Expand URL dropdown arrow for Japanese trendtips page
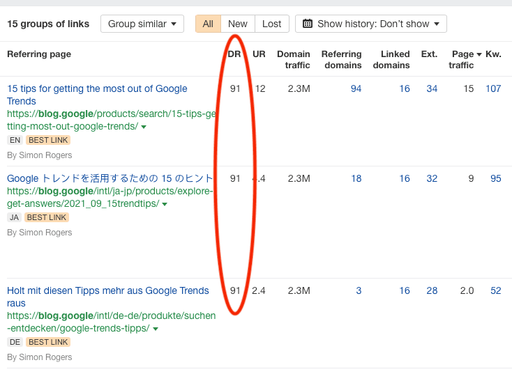The width and height of the screenshot is (512, 374). [165, 204]
